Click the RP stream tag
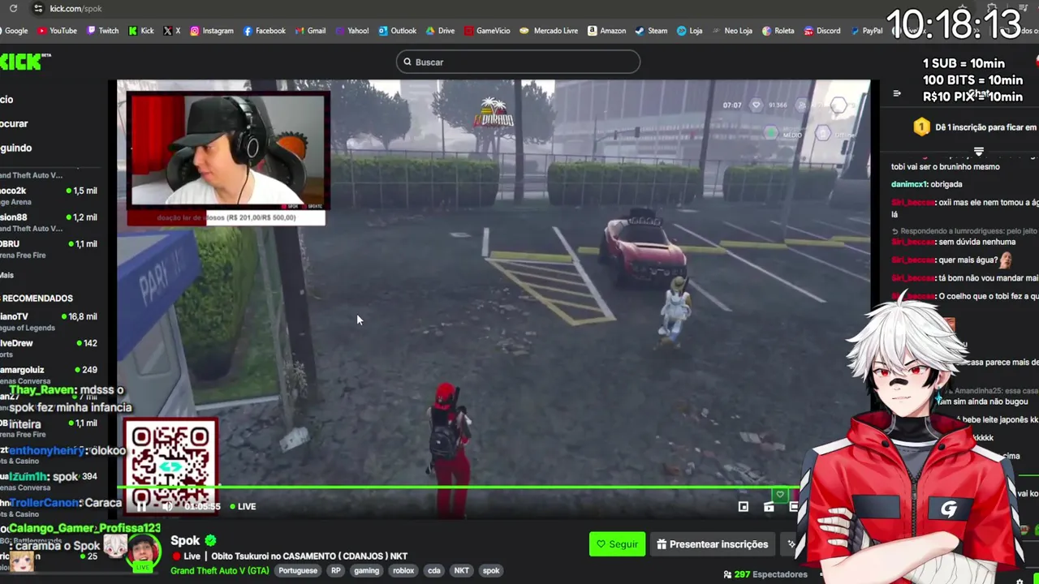This screenshot has height=584, width=1039. pos(335,570)
